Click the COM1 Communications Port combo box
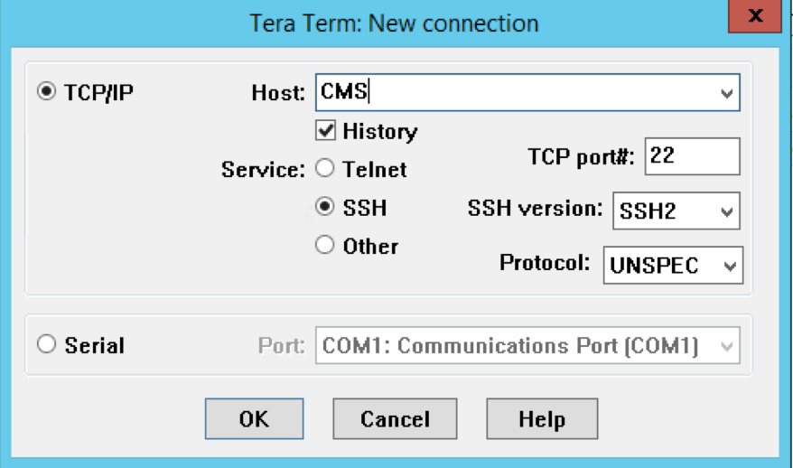Image resolution: width=793 pixels, height=468 pixels. (x=527, y=345)
